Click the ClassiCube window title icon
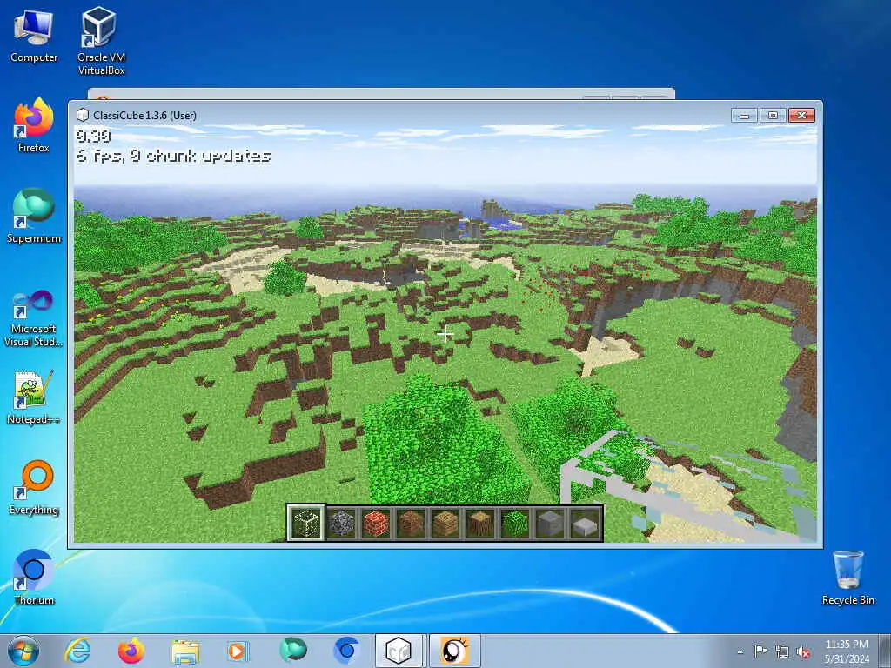 coord(83,116)
